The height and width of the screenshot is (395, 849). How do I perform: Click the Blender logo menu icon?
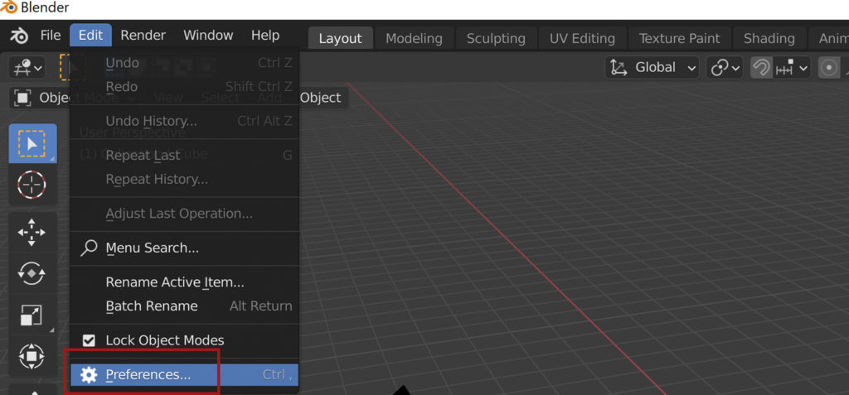[x=18, y=36]
